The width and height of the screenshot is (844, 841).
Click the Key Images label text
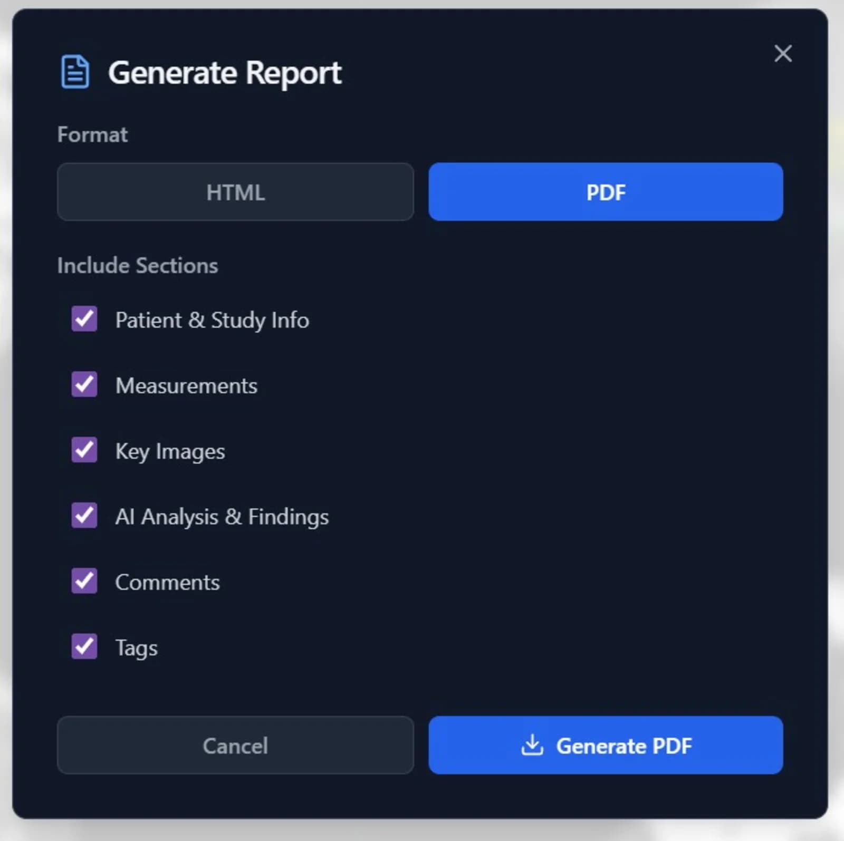[x=170, y=451]
